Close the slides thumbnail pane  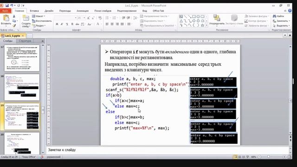point(43,41)
